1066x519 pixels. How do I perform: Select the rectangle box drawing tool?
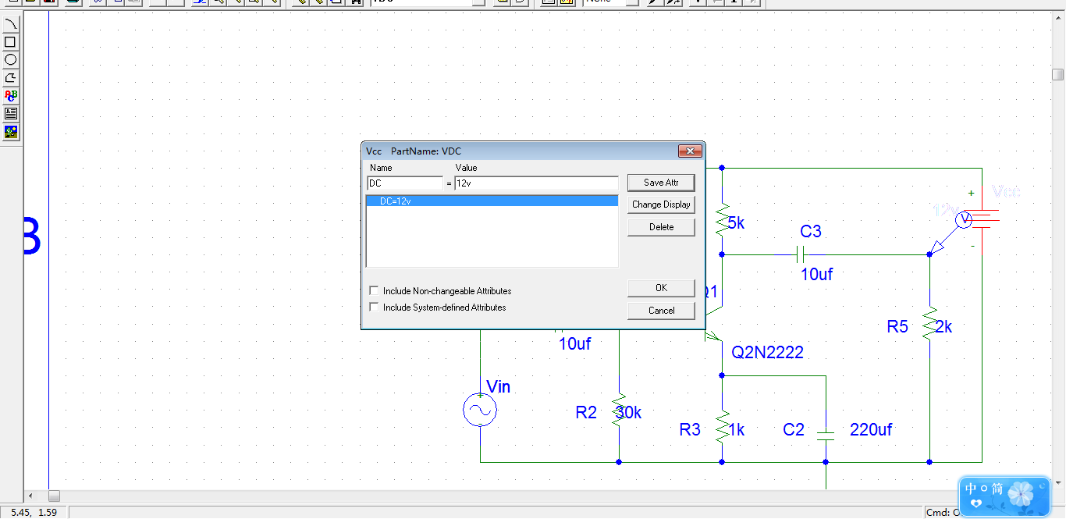pyautogui.click(x=11, y=42)
